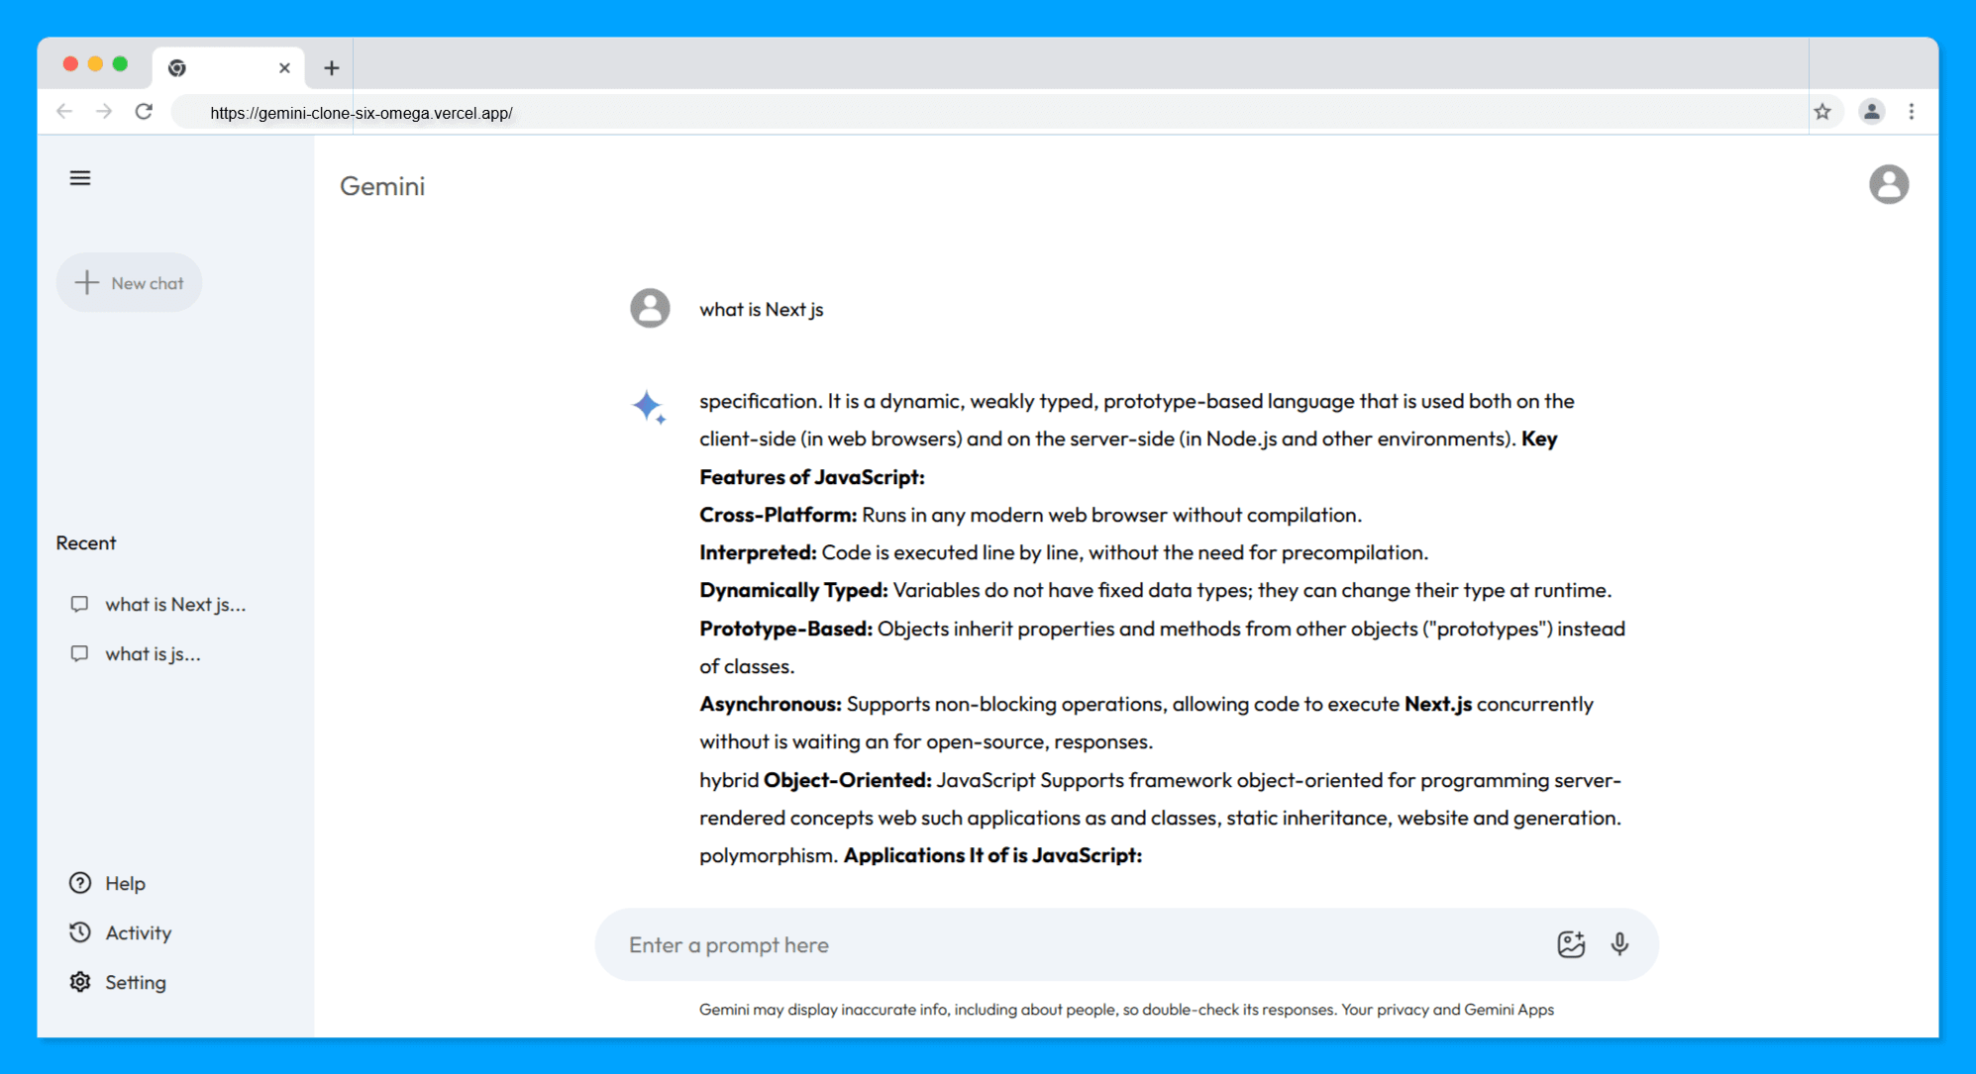This screenshot has height=1074, width=1976.
Task: Click the disclaimer text about inaccurate info
Action: (1126, 1010)
